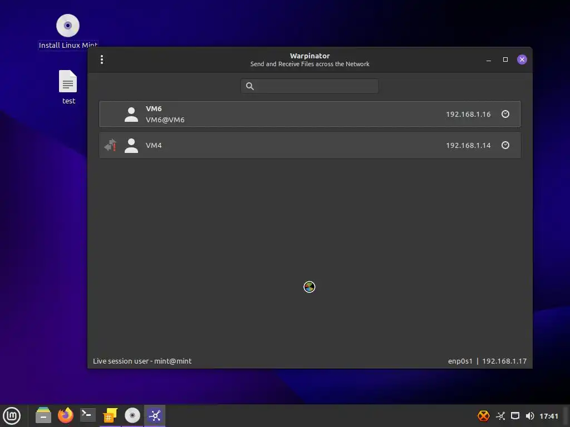Open the Warpinator three-dot menu
The image size is (570, 427).
102,59
